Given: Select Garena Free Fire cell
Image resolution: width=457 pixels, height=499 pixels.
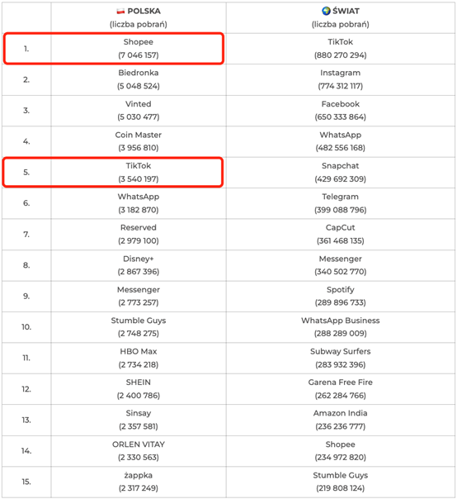Looking at the screenshot, I should (x=341, y=388).
